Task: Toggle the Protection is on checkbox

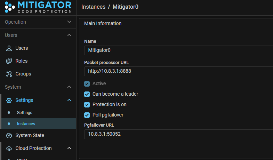Action: [87, 104]
